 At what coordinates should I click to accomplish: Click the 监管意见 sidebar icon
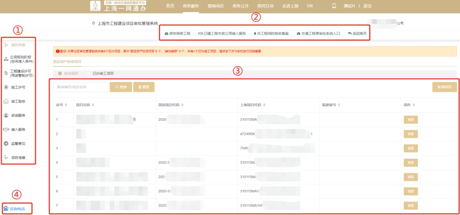pos(6,144)
